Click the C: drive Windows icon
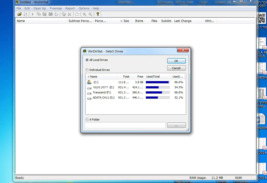The height and width of the screenshot is (183, 267). click(89, 82)
